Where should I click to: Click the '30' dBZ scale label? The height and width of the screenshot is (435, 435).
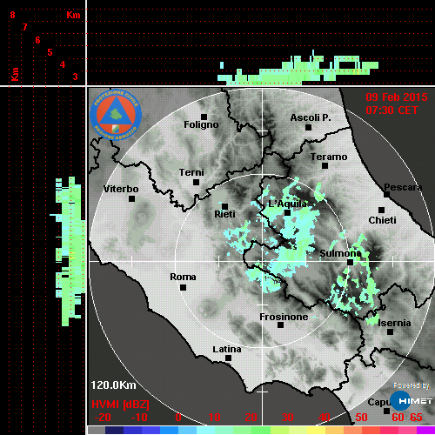[287, 418]
